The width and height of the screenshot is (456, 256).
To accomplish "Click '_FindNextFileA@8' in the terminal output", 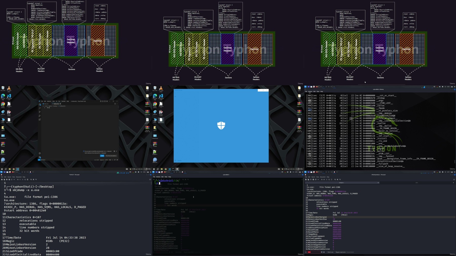I will [386, 116].
